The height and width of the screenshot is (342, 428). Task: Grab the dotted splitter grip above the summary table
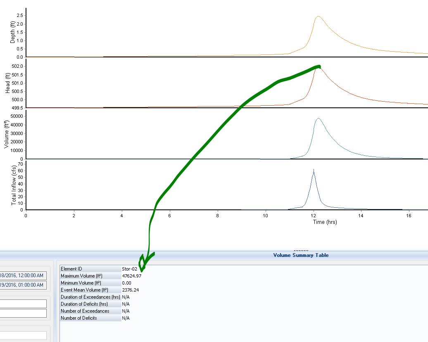click(301, 250)
